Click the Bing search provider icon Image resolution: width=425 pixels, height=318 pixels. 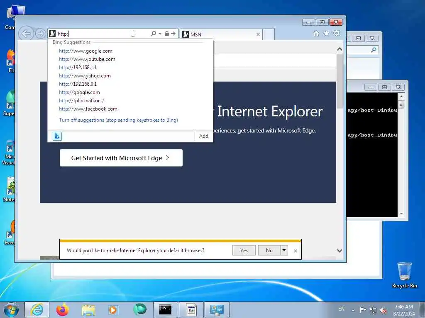click(57, 136)
